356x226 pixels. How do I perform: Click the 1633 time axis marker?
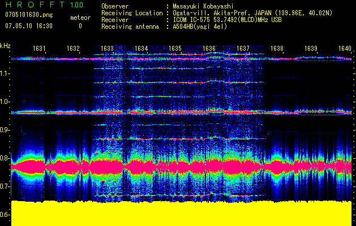107,48
